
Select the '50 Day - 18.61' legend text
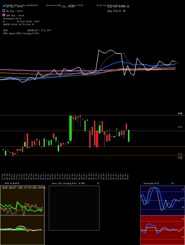(14, 11)
